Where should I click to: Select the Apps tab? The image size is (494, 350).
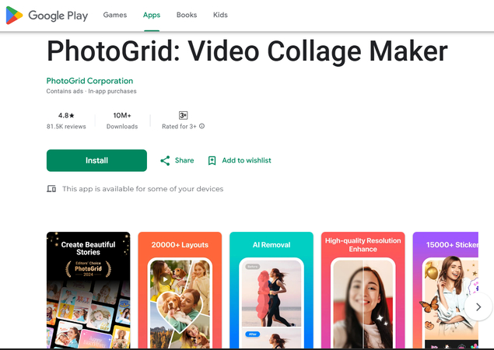point(152,15)
